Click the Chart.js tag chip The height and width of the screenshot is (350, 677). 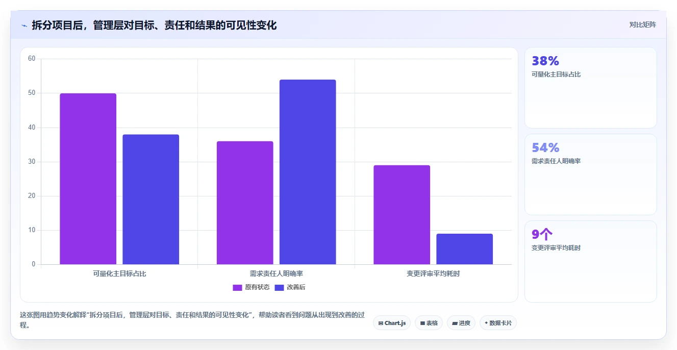[392, 323]
